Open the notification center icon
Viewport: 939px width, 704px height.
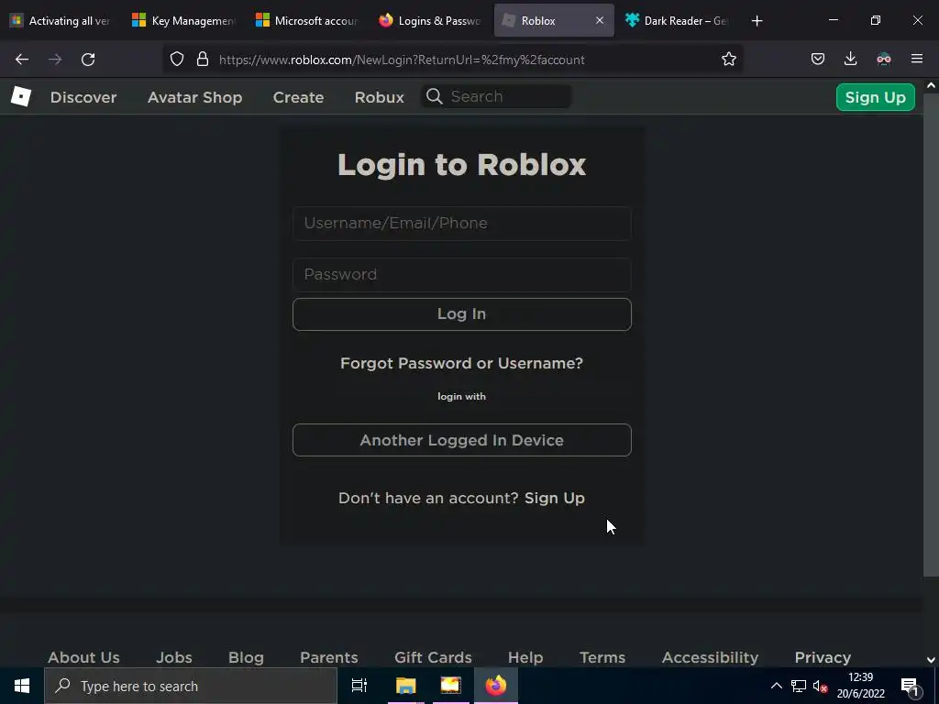click(x=910, y=686)
